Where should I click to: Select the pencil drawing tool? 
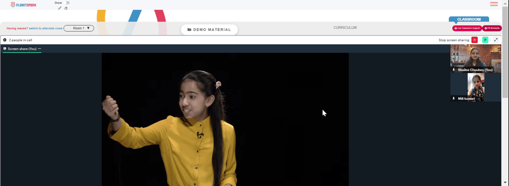pos(60,8)
